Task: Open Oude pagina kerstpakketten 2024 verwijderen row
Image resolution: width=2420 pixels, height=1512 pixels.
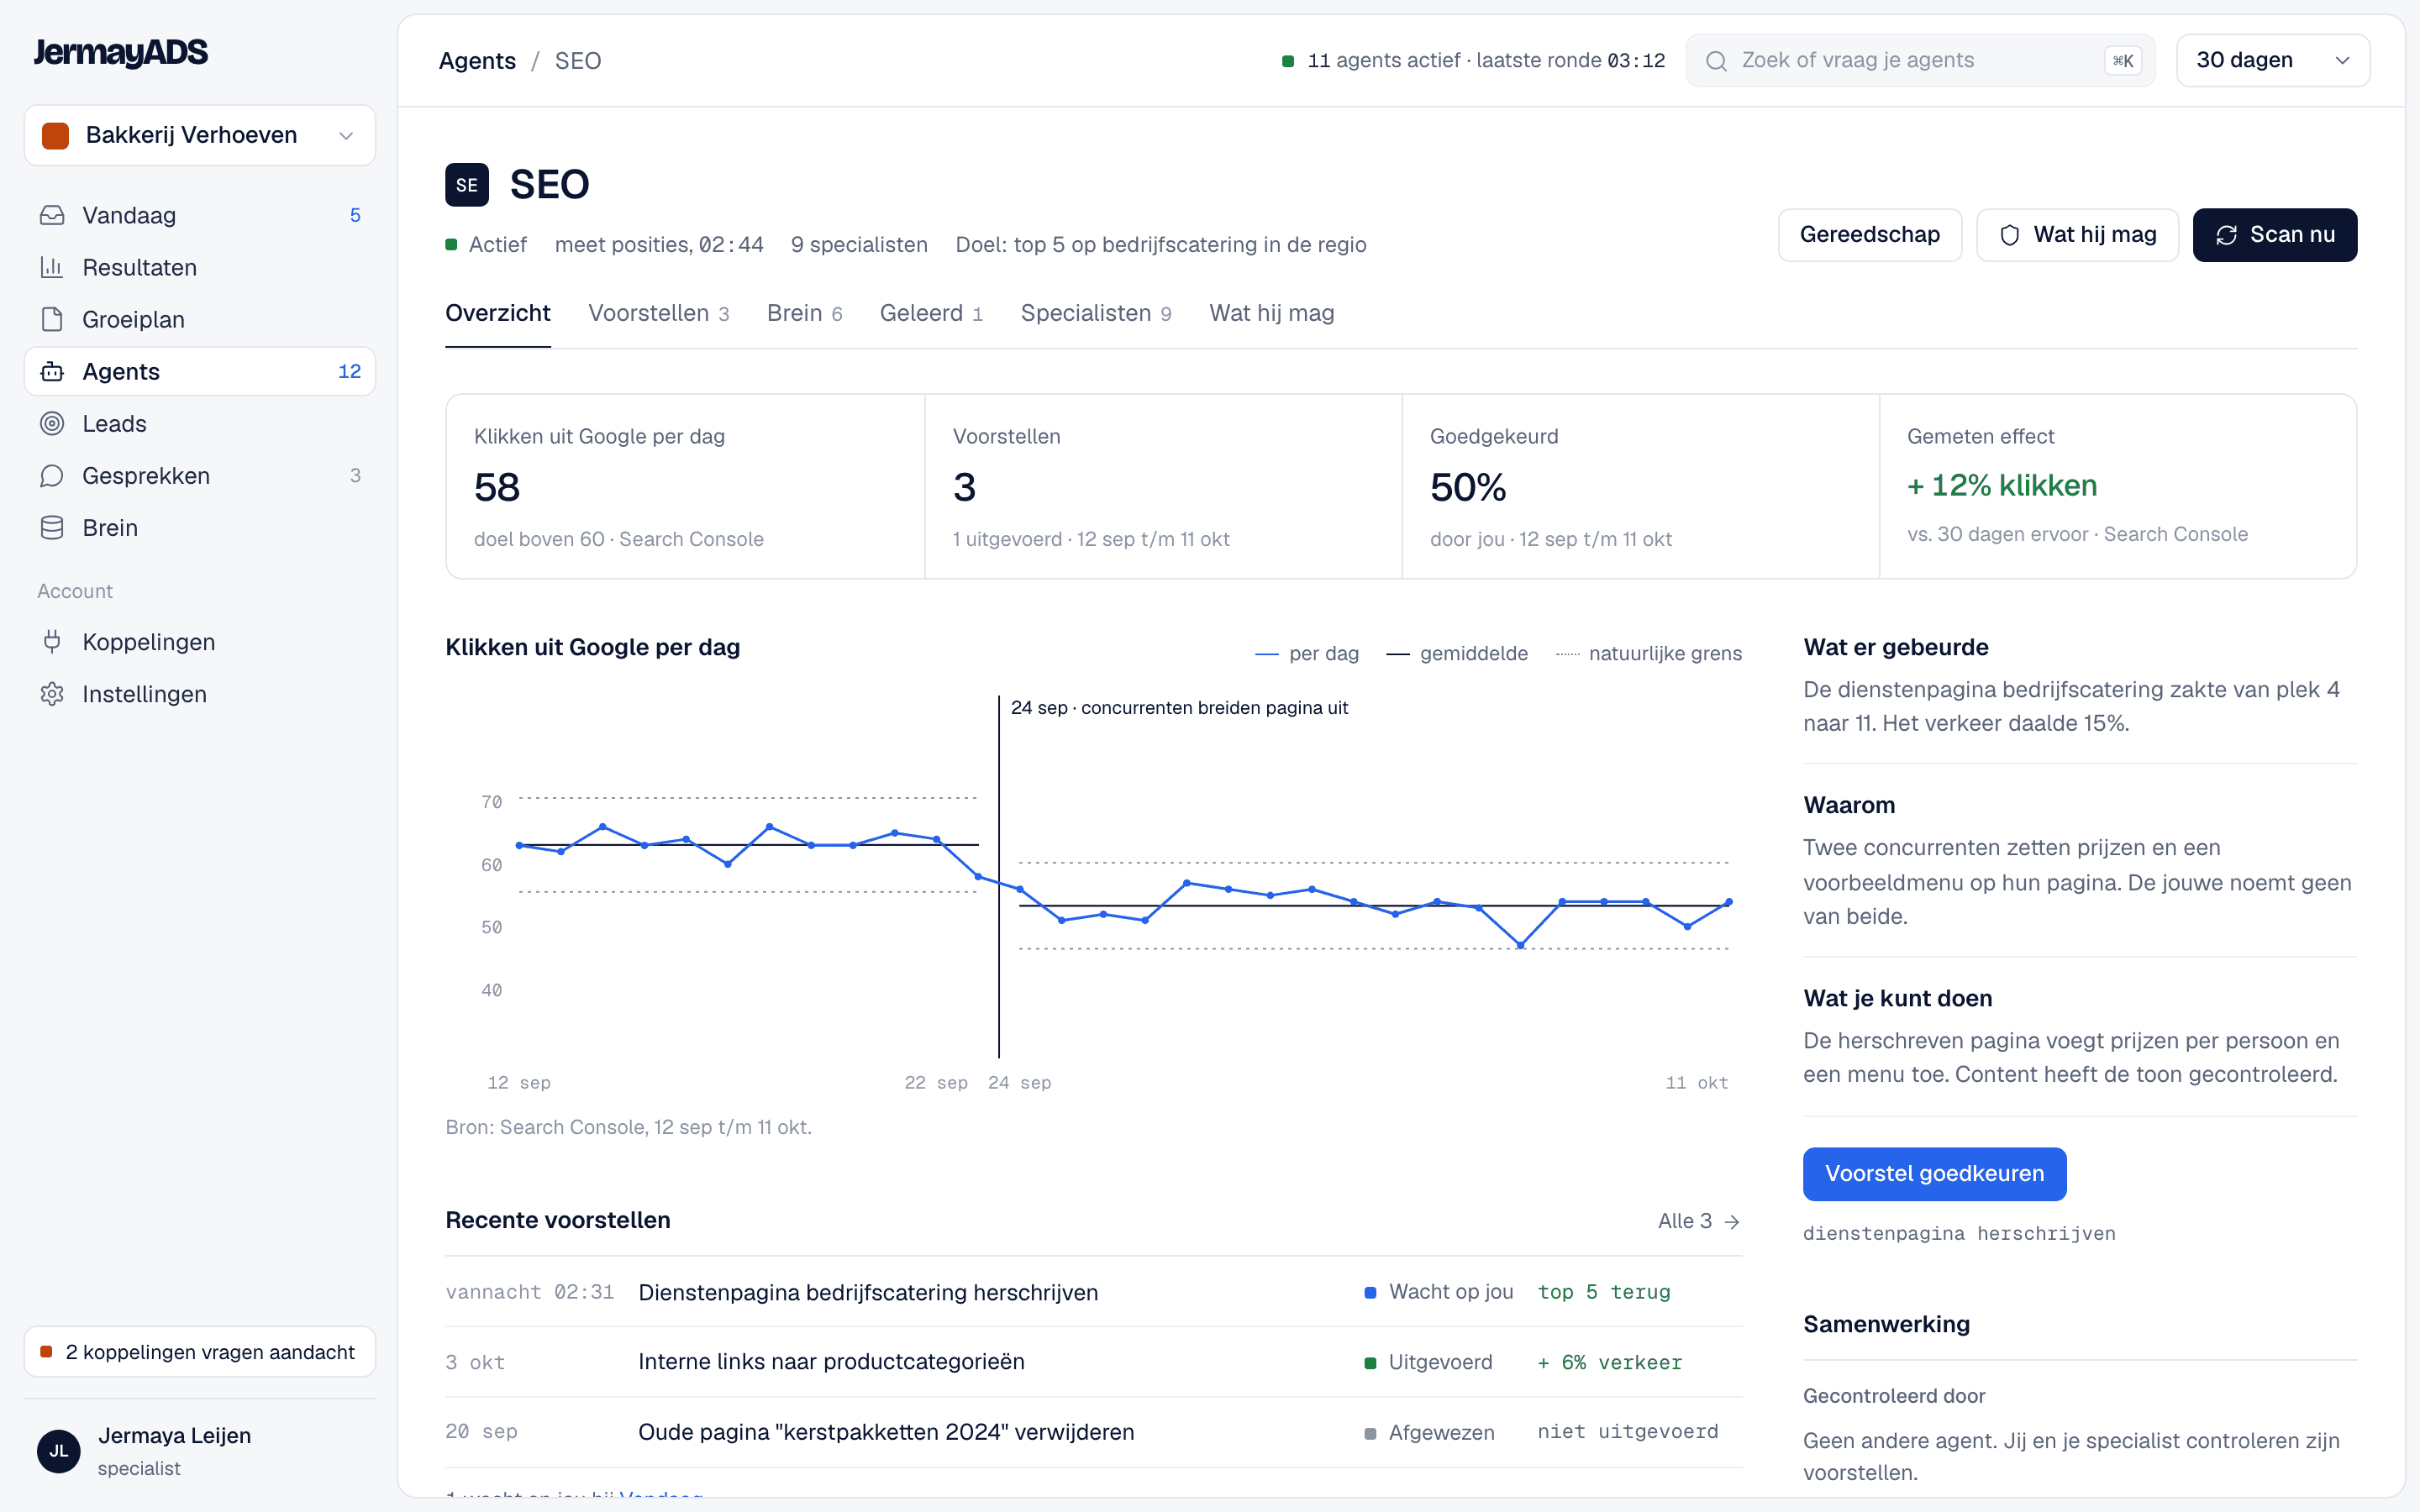Action: pyautogui.click(x=1093, y=1432)
